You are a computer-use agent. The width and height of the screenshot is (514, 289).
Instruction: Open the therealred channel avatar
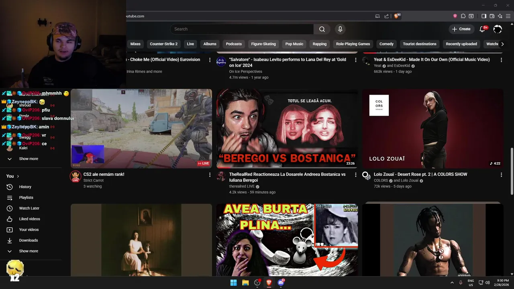click(221, 176)
